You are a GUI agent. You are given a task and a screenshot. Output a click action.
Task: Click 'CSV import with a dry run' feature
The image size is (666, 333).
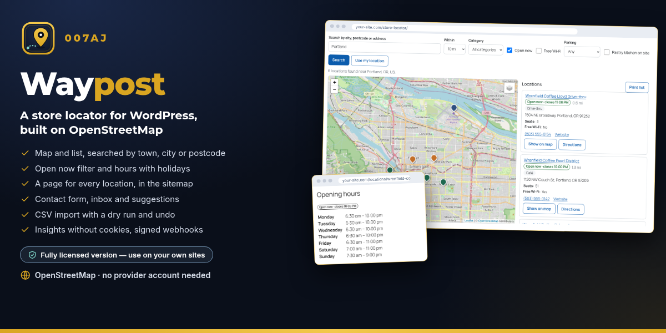[105, 214]
